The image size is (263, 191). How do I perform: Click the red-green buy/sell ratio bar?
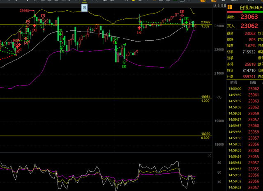pyautogui.click(x=245, y=12)
